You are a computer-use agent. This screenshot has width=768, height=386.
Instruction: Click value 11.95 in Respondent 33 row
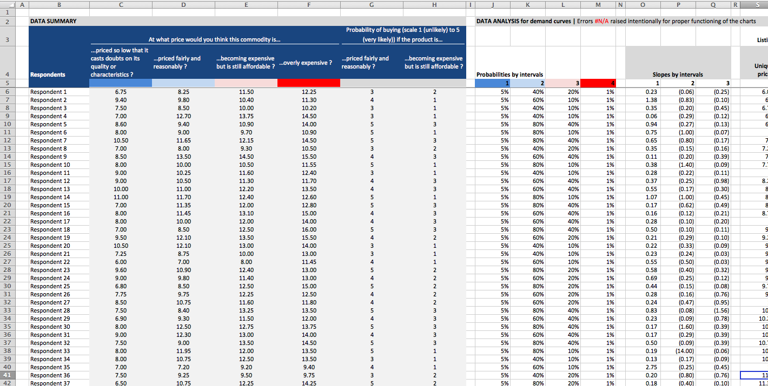183,351
